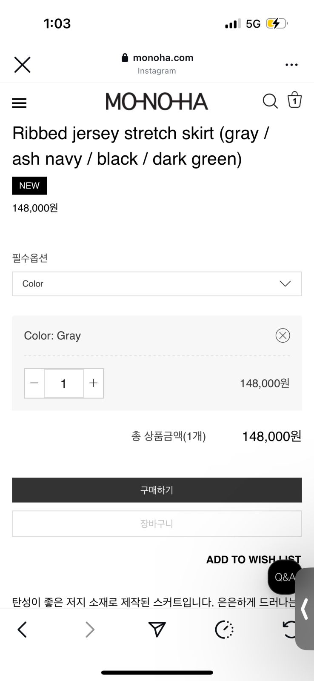Open the hamburger navigation menu
The width and height of the screenshot is (314, 681).
tap(19, 103)
